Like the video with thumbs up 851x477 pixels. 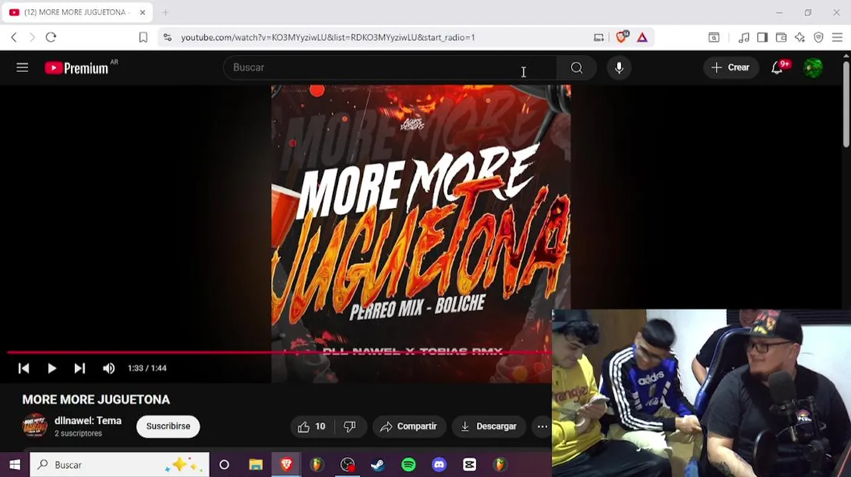[x=312, y=427]
